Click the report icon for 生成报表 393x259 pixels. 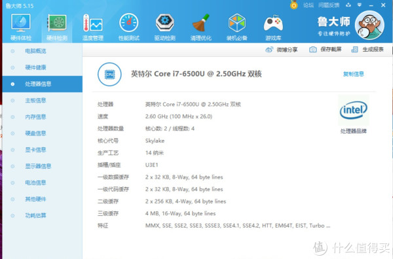(354, 50)
